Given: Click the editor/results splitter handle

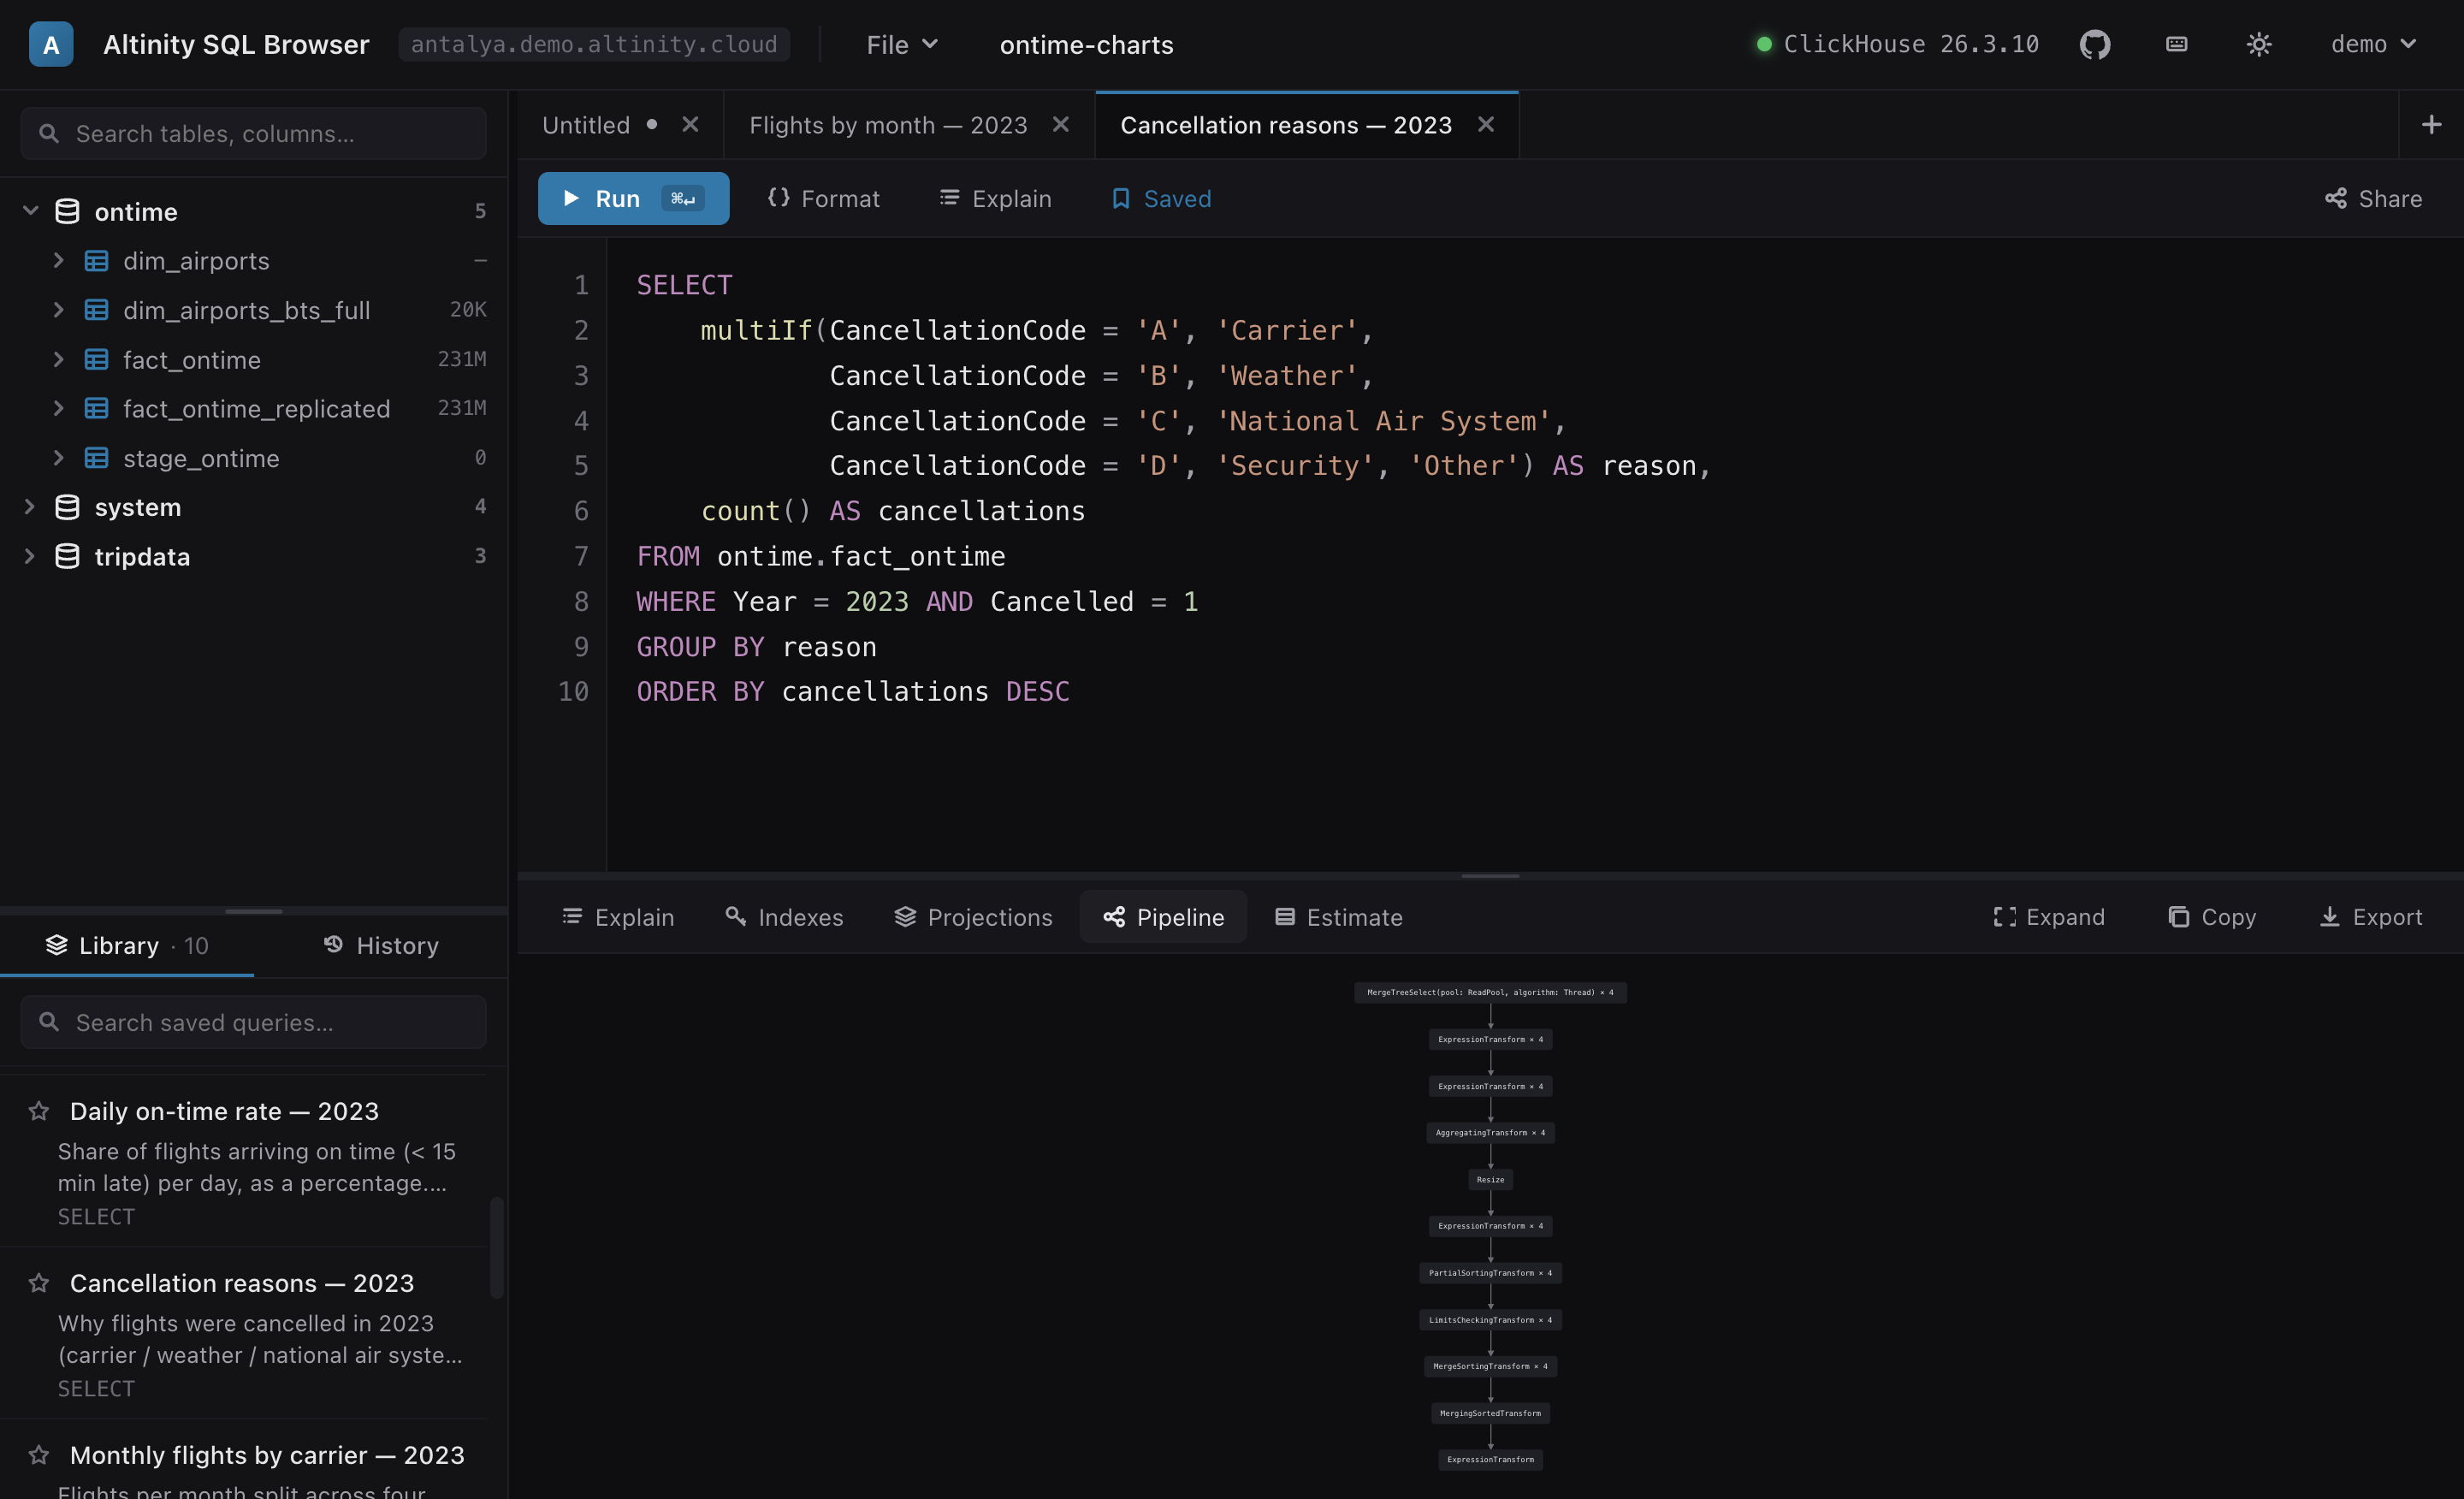Looking at the screenshot, I should (x=1490, y=876).
